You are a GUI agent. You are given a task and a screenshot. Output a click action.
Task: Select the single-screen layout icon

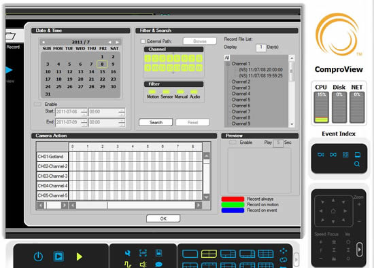[x=190, y=254]
